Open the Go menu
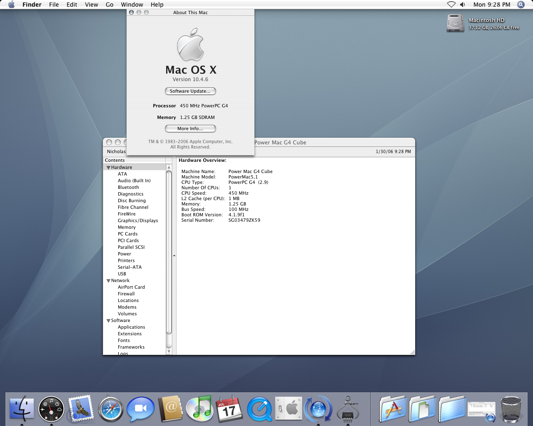This screenshot has width=533, height=426. 110,5
